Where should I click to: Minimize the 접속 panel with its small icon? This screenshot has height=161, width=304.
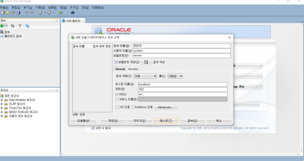(57, 20)
